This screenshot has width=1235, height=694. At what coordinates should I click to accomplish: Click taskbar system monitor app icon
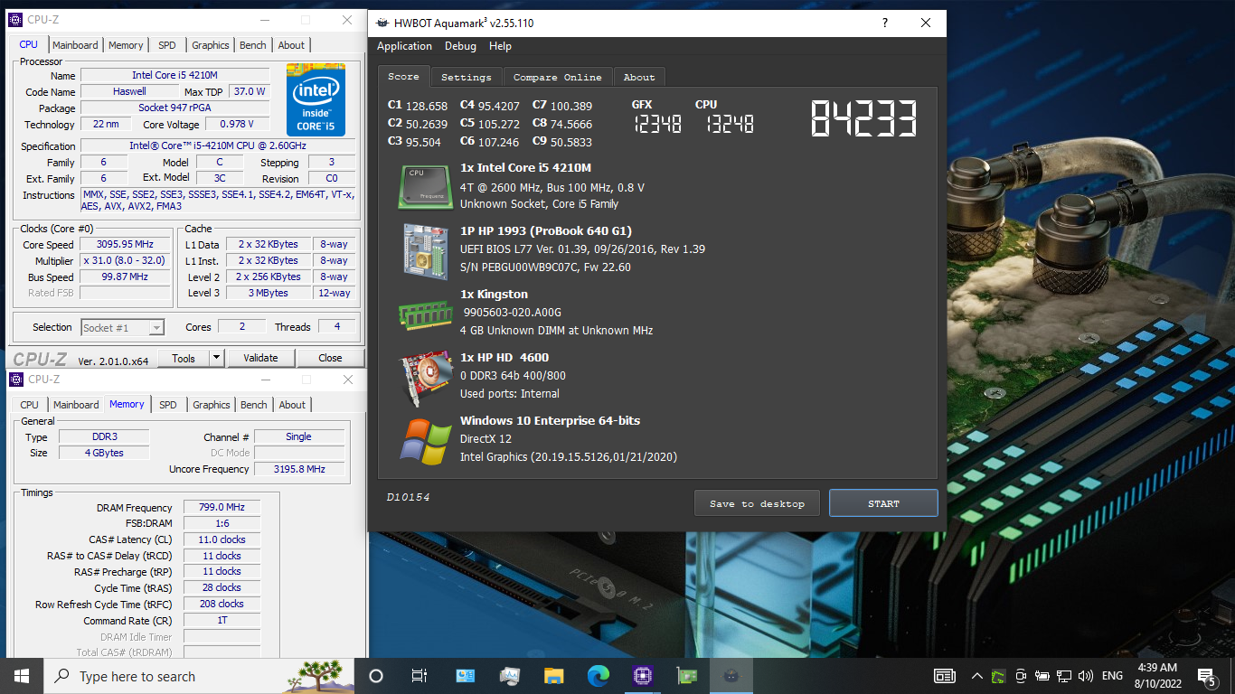click(510, 676)
